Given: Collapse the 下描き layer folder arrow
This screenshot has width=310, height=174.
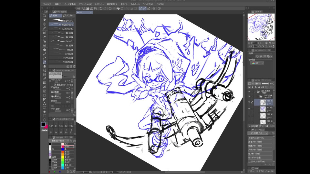Looking at the screenshot, I should [255, 92].
